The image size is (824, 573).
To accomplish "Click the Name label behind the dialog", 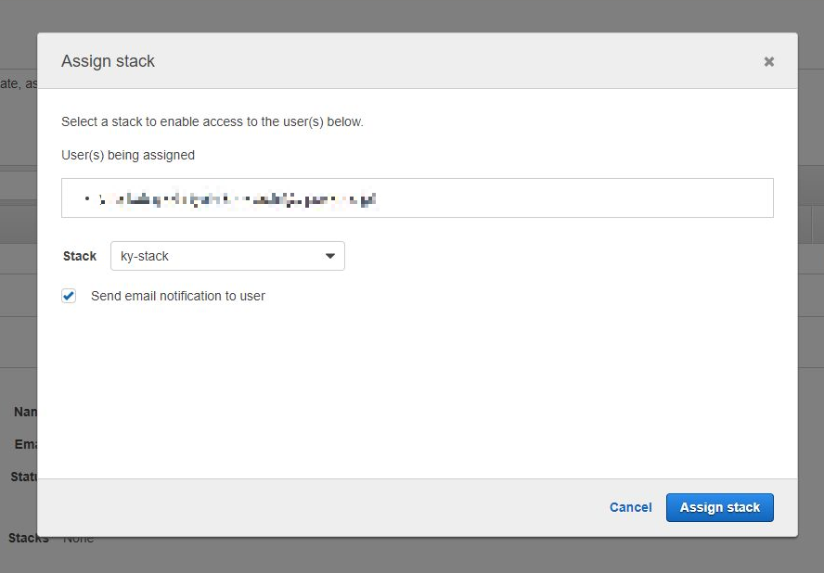I will (27, 412).
